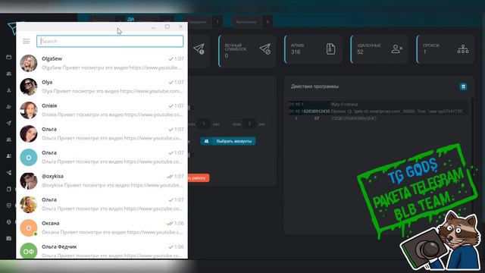Click the @oxykisa profile picture

coord(29,180)
